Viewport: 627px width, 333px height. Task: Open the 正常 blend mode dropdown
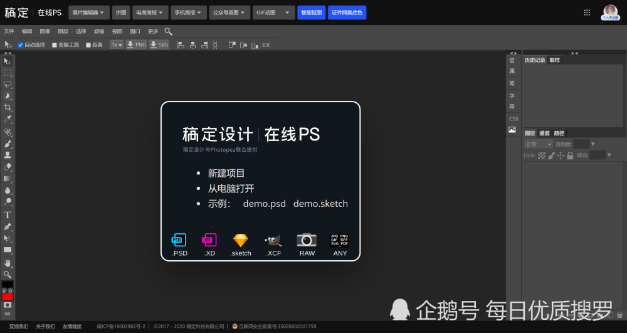pos(539,144)
